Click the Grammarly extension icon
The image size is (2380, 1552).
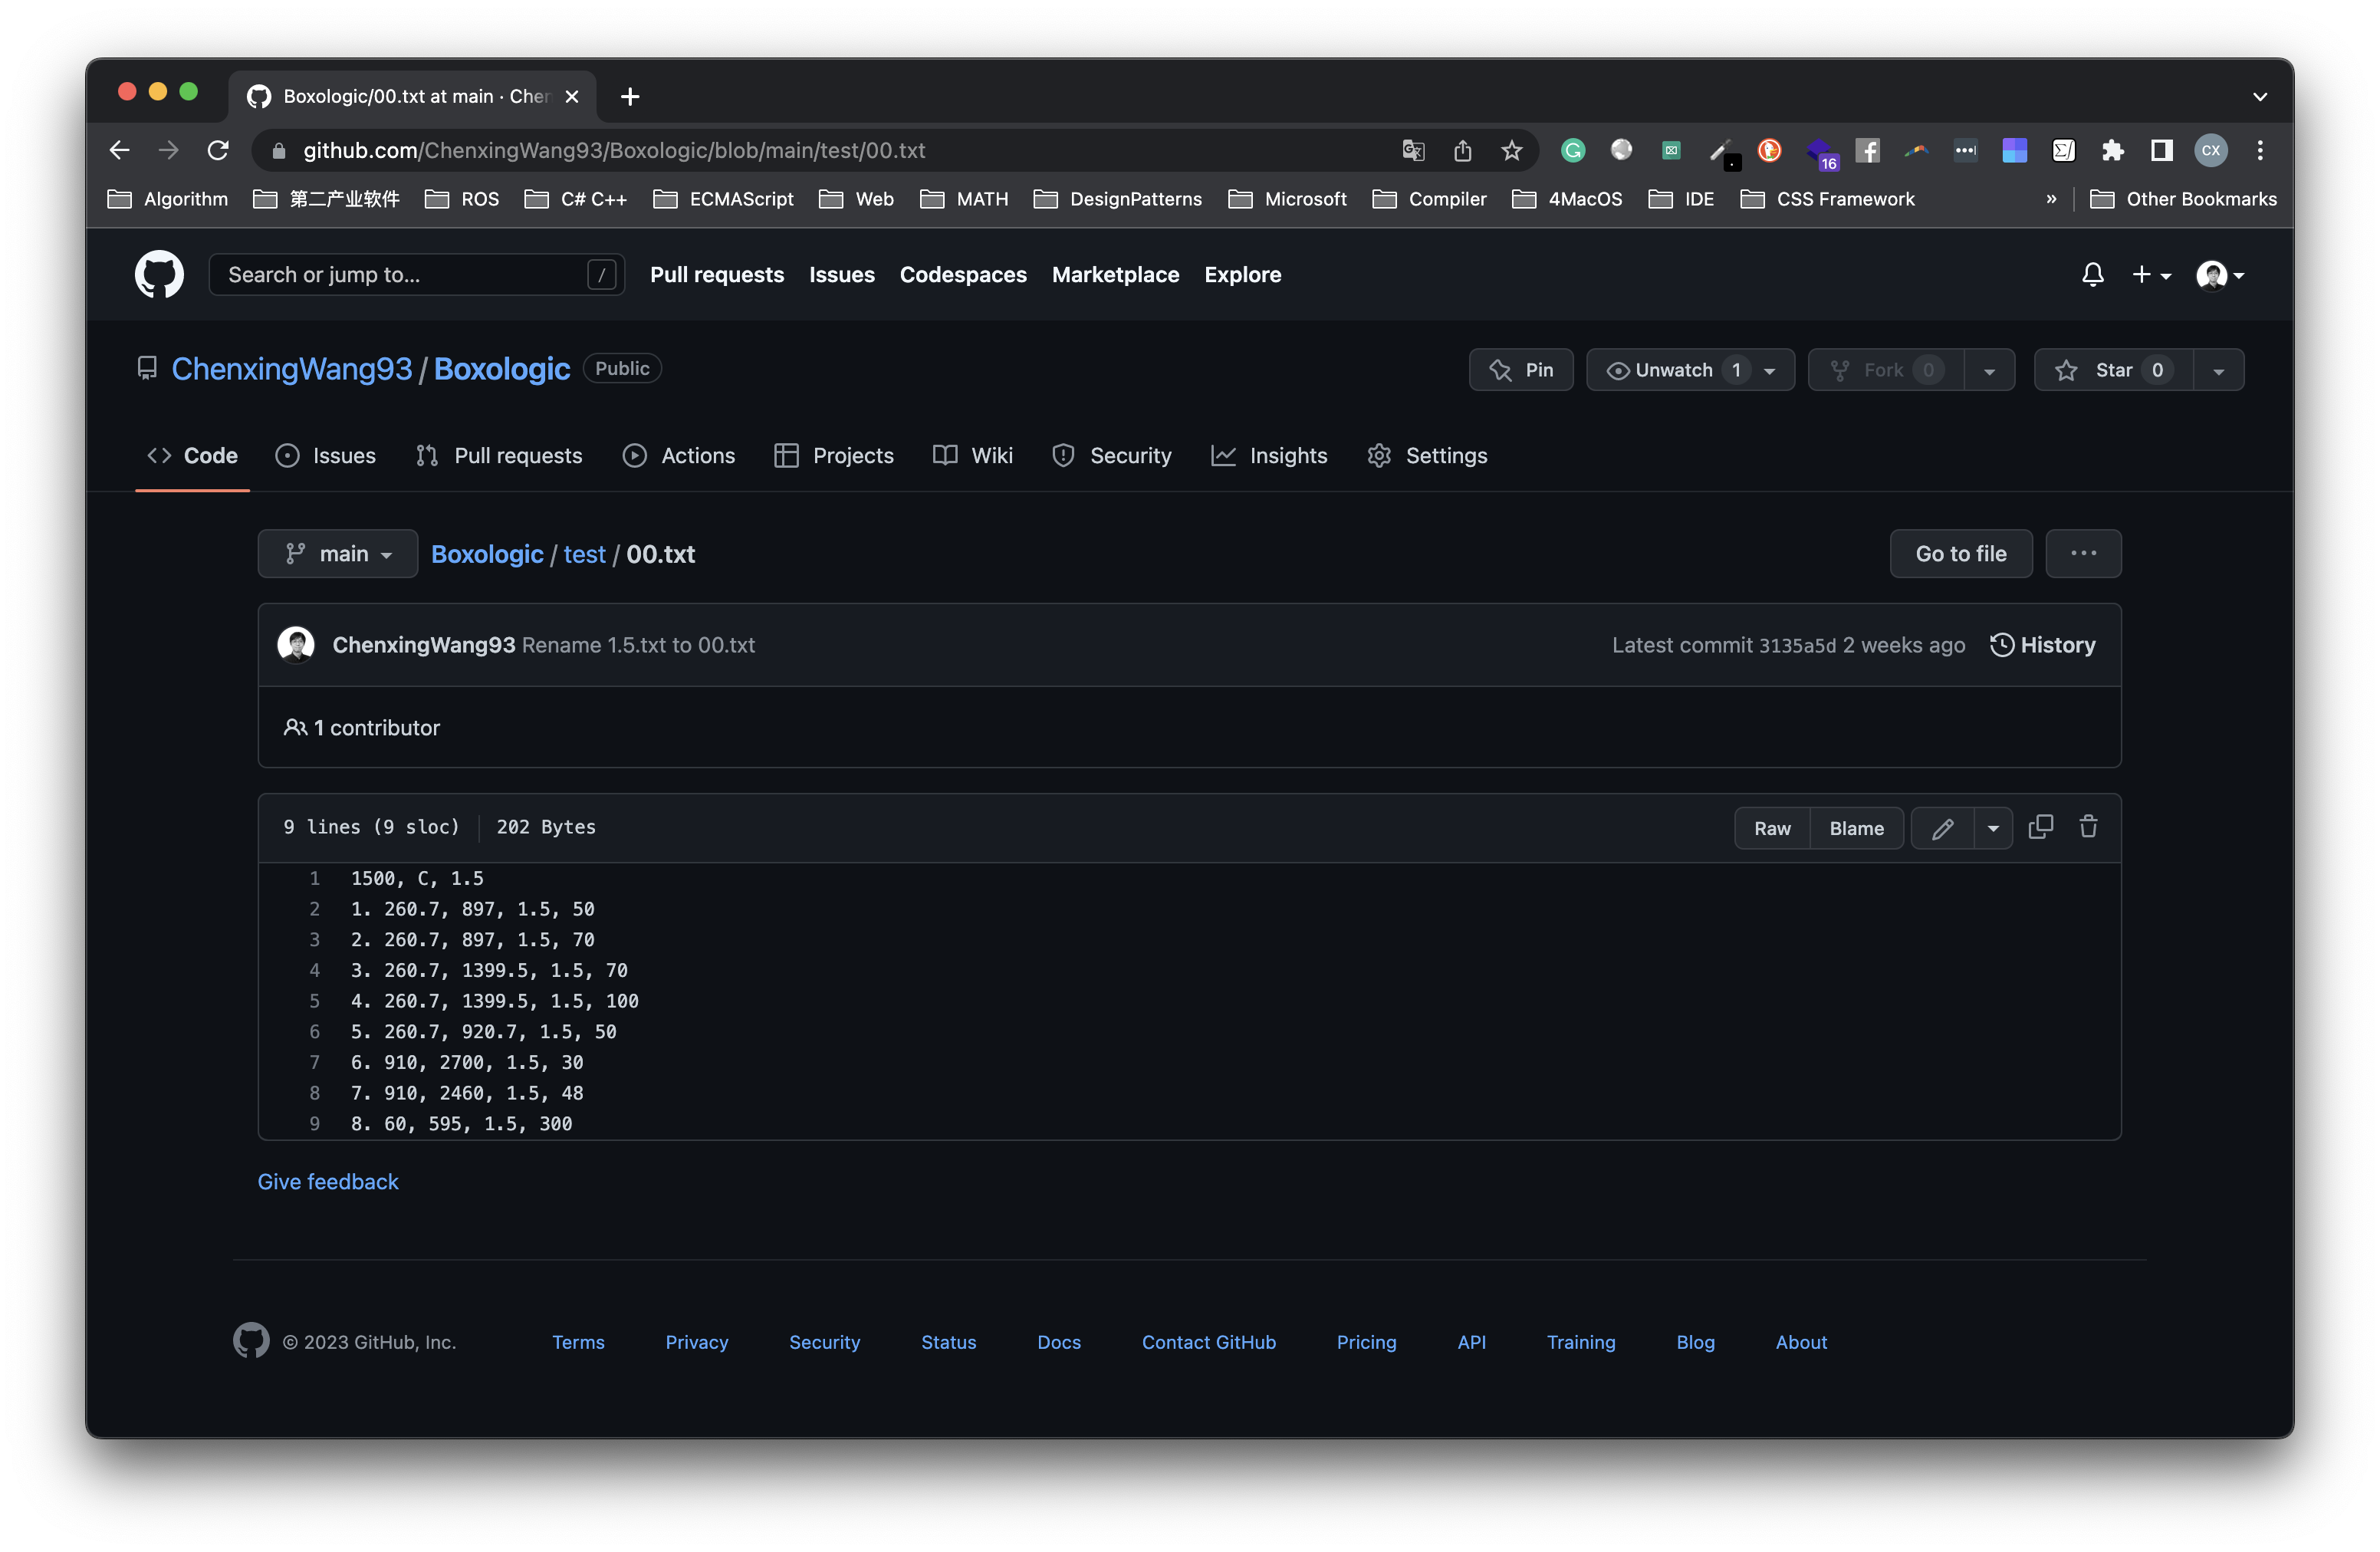click(1572, 150)
